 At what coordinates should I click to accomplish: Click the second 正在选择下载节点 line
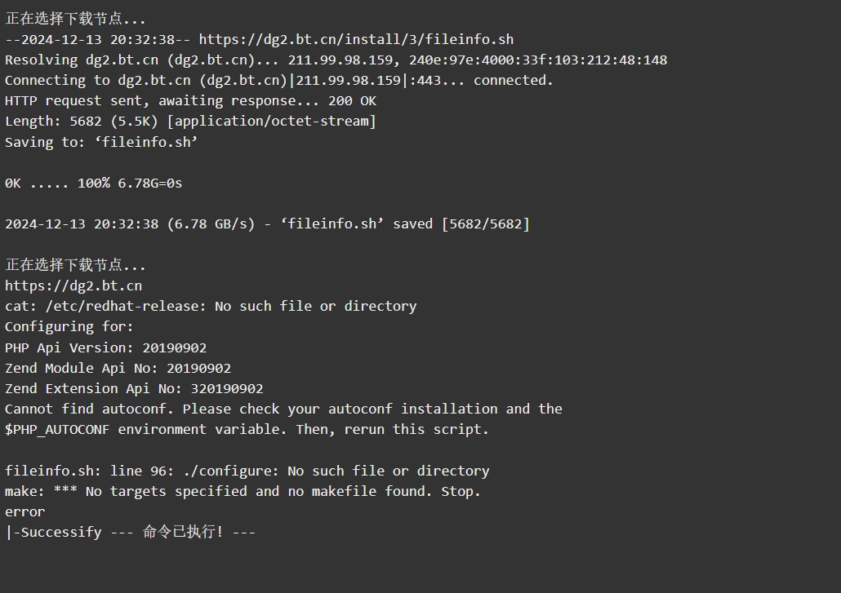pyautogui.click(x=76, y=265)
